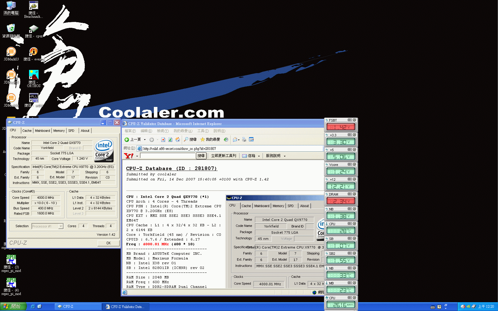Go back with the 上一頁 button in Internet Explorer

pyautogui.click(x=133, y=140)
